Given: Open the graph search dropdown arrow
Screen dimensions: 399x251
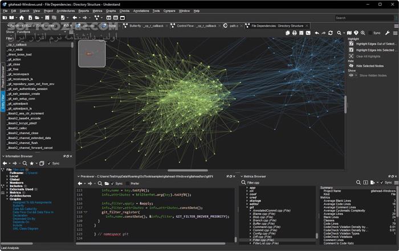Looking at the screenshot, I should 344,33.
